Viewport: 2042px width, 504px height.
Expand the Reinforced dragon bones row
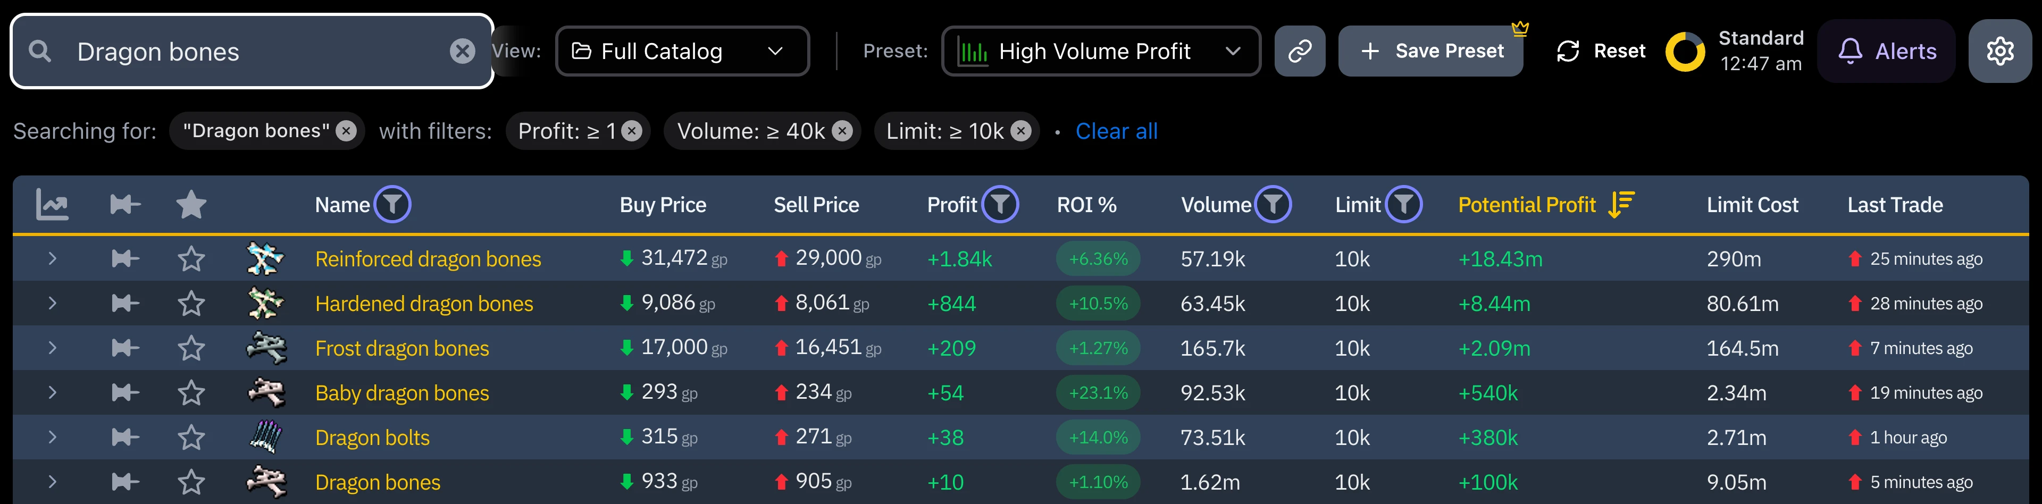(x=52, y=259)
